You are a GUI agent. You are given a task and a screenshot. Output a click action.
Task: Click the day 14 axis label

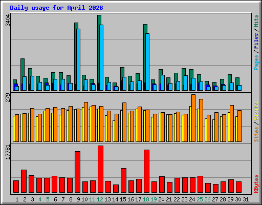tap(115, 199)
